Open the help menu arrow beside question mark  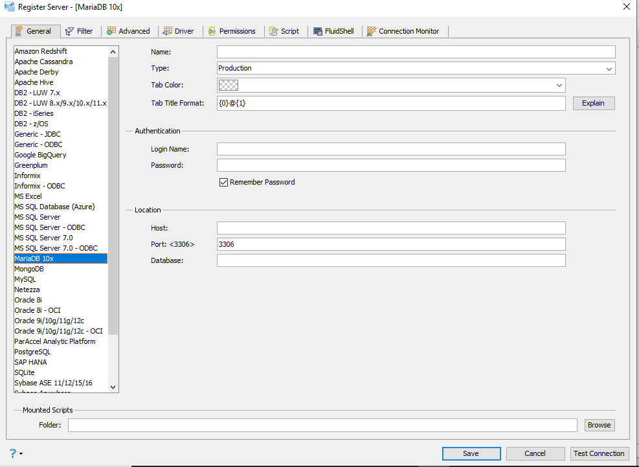(21, 454)
